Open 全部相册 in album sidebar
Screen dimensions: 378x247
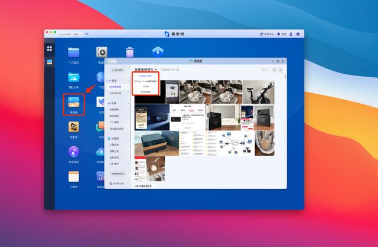[114, 110]
